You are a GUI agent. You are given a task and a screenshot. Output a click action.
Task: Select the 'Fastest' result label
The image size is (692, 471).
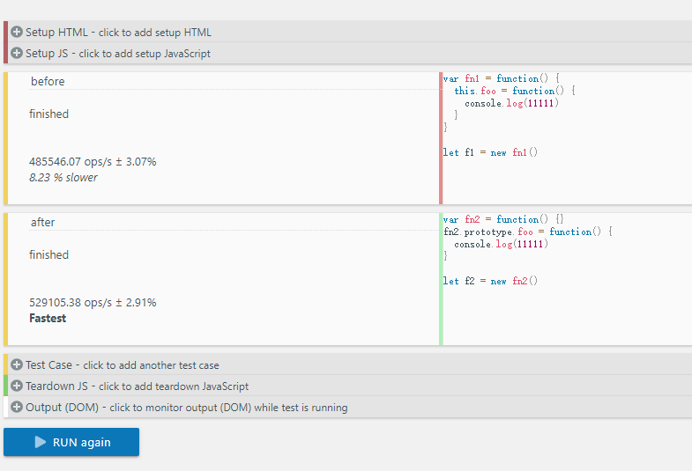(x=48, y=318)
